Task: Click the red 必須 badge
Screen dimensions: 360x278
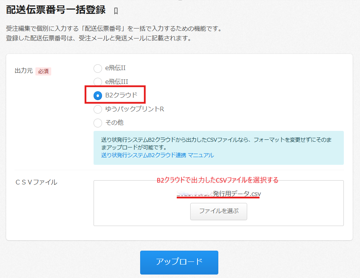Action: [43, 71]
